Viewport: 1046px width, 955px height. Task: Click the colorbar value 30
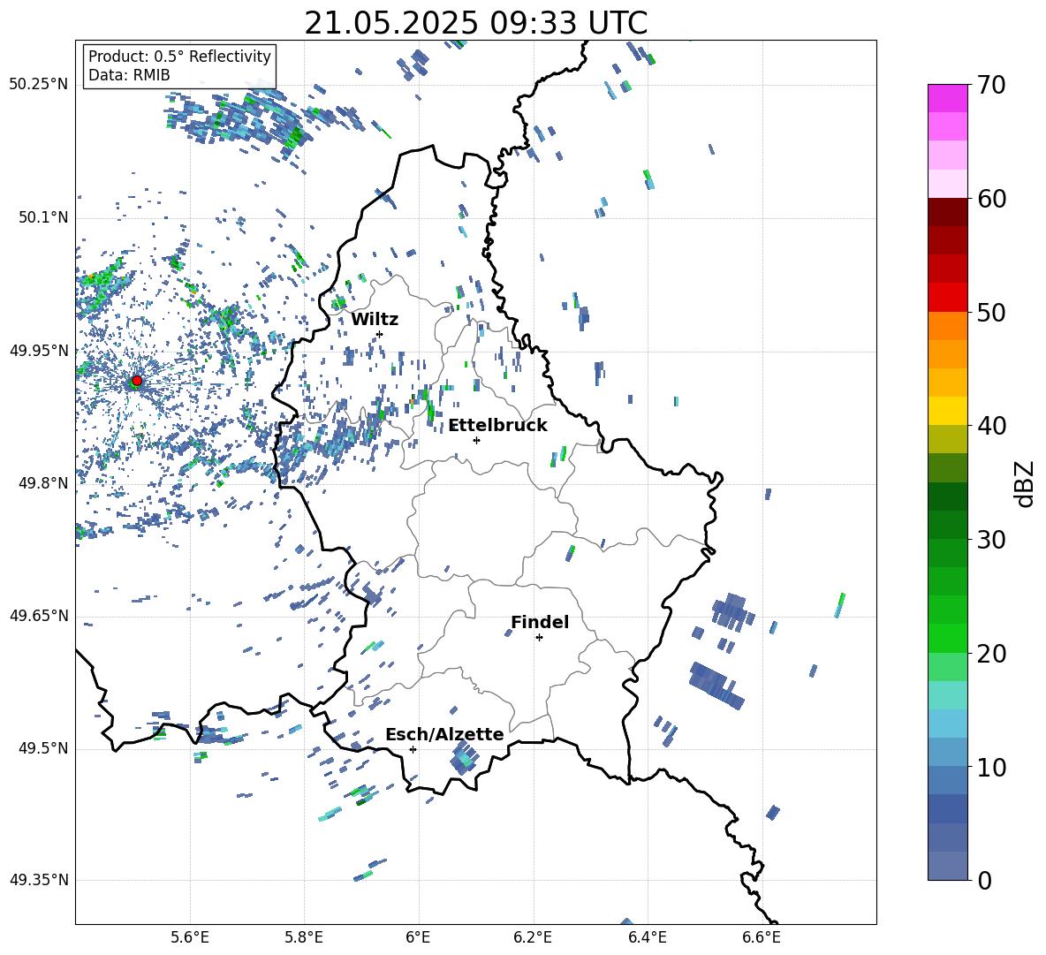(x=991, y=540)
